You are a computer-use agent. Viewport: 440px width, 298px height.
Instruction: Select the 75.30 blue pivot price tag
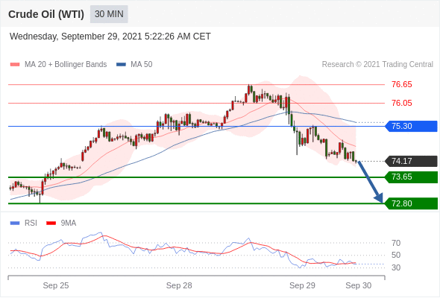coord(411,126)
